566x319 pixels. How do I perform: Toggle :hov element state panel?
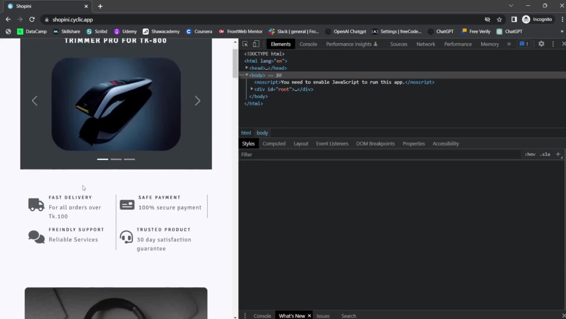(530, 154)
